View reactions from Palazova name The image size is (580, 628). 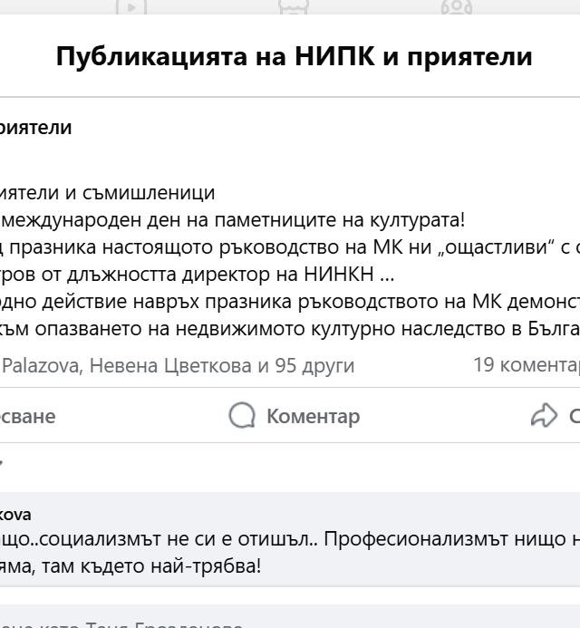click(40, 365)
